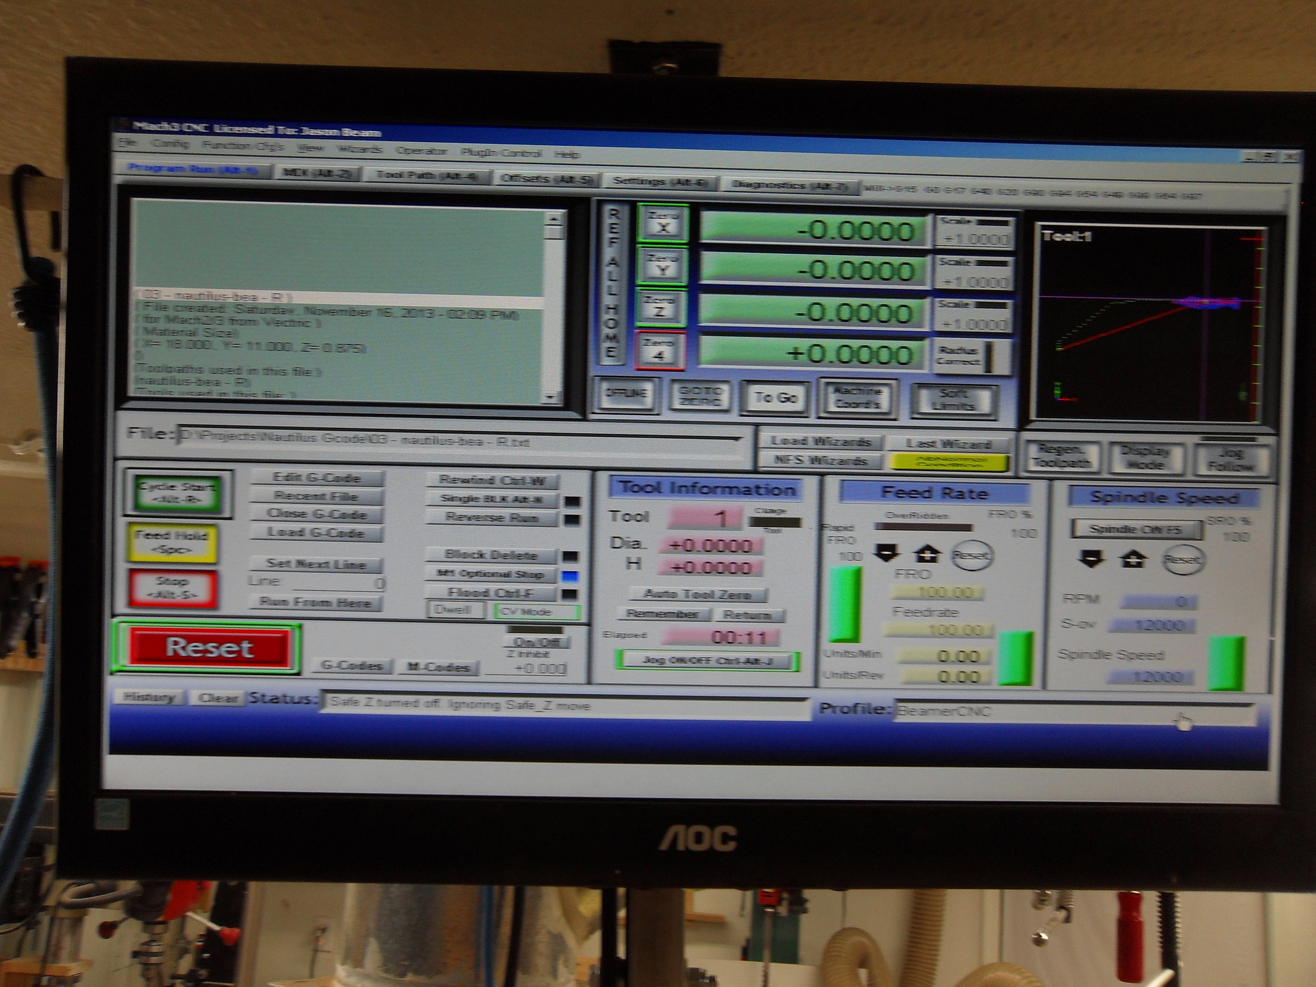Open the Operator menu
1316x987 pixels.
click(x=422, y=151)
